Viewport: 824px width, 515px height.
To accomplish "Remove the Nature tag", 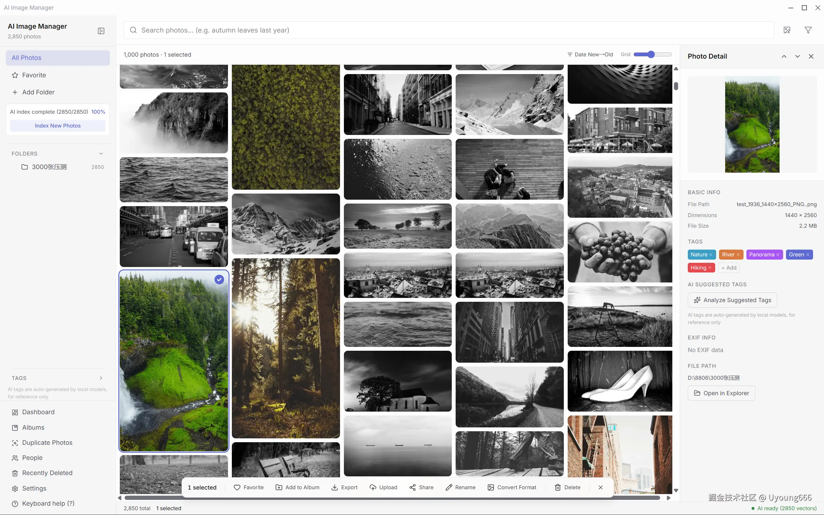I will [x=711, y=255].
